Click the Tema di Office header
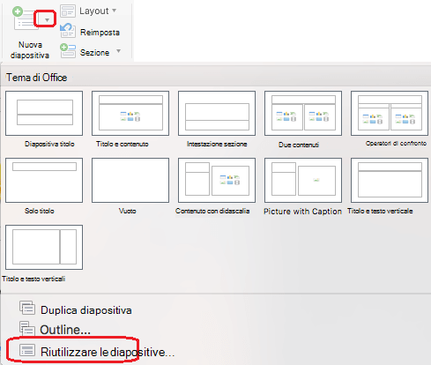431x365 pixels. coord(37,78)
